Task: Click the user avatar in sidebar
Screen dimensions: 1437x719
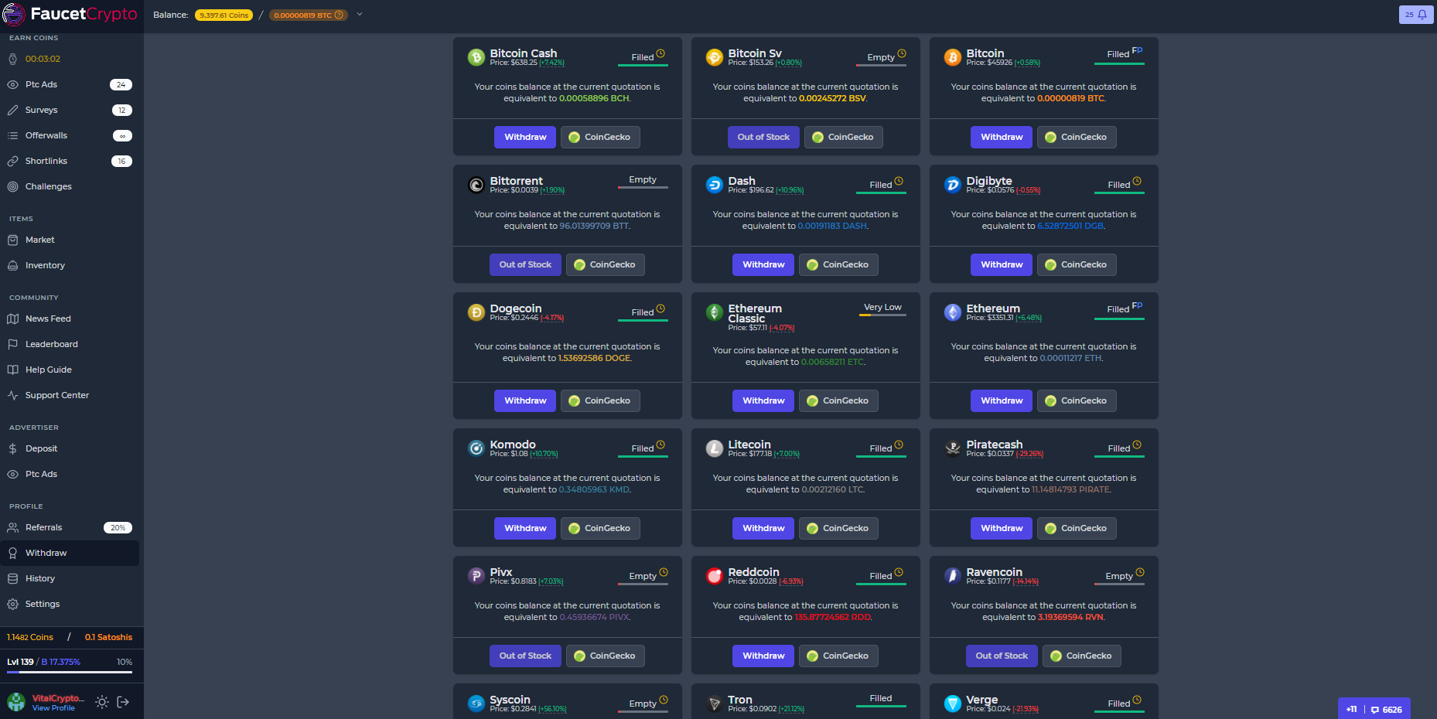Action: [x=16, y=702]
